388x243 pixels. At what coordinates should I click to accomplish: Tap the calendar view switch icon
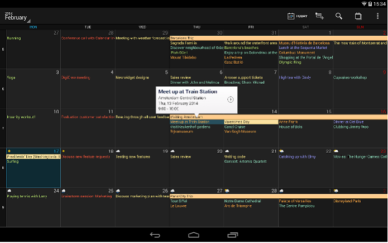pos(358,16)
